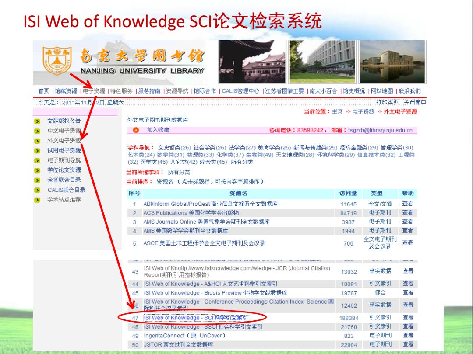Filter by subject 法学类(27)

pyautogui.click(x=242, y=148)
